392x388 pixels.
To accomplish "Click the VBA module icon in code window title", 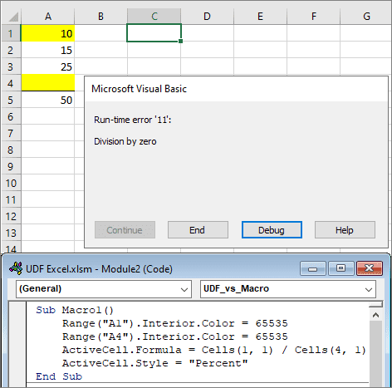I will (16, 268).
